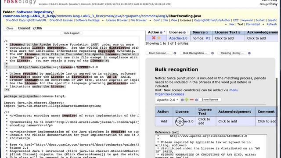Click the info icon next to License column header
281x158 pixels.
click(184, 32)
